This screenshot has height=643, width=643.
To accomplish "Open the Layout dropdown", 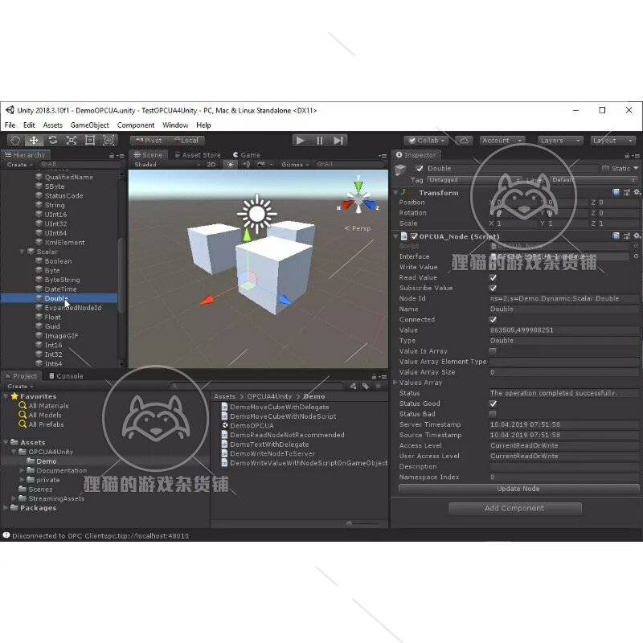I will [x=613, y=141].
